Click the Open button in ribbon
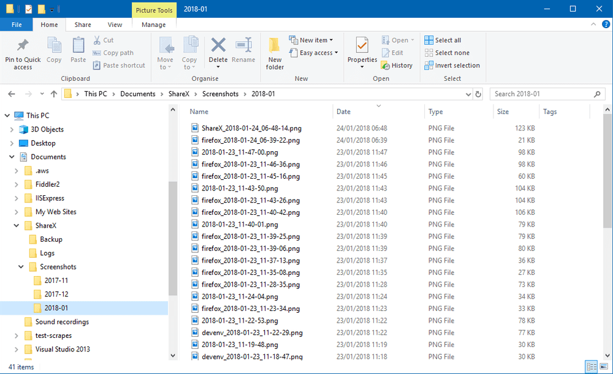Screen dimensions: 613x374 tap(398, 40)
